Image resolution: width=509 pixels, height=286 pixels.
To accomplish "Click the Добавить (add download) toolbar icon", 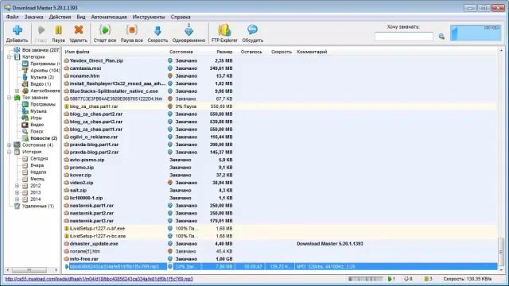I will 17,30.
